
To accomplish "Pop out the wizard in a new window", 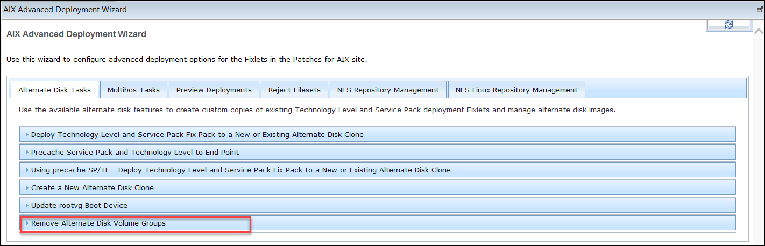I will [x=760, y=10].
